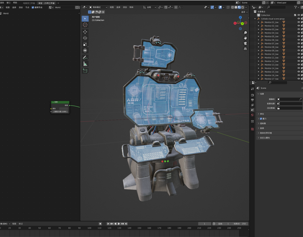
Task: Open the Tool properties tab icon
Action: pyautogui.click(x=252, y=89)
